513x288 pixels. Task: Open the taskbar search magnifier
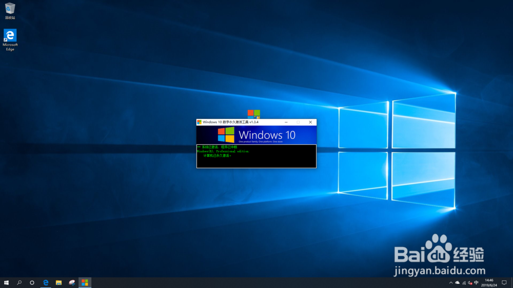pyautogui.click(x=19, y=282)
